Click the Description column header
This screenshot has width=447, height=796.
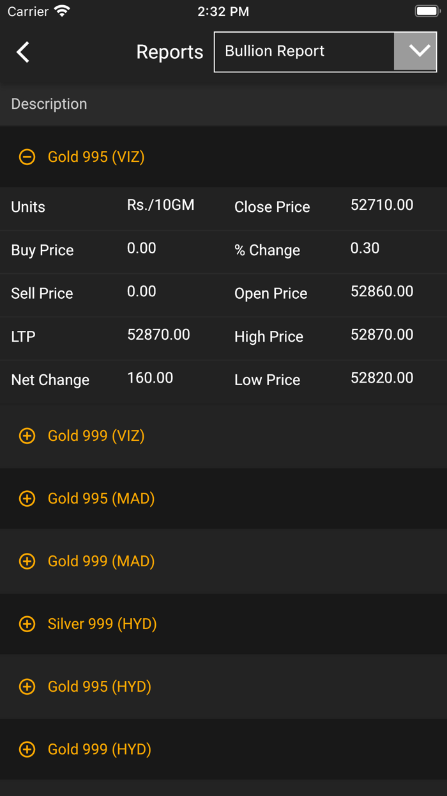[x=49, y=104]
